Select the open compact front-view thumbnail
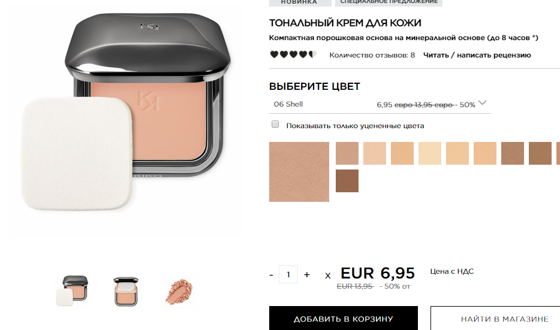 [126, 291]
